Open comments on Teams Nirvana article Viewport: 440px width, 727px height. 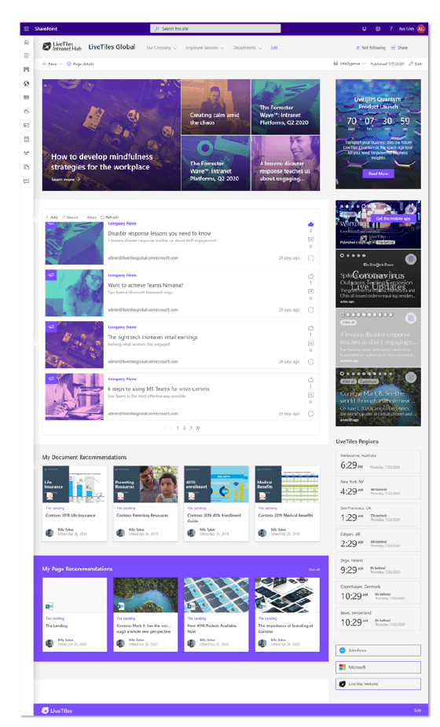[310, 291]
